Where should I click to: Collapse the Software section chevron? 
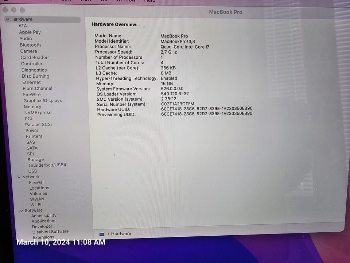pos(21,210)
